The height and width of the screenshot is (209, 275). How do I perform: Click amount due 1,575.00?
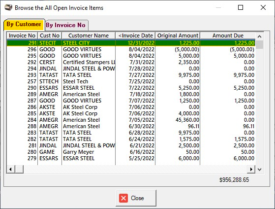click(x=244, y=139)
